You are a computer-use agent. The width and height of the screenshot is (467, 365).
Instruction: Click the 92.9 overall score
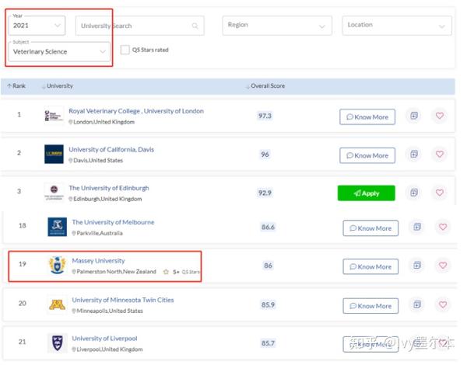(x=265, y=193)
